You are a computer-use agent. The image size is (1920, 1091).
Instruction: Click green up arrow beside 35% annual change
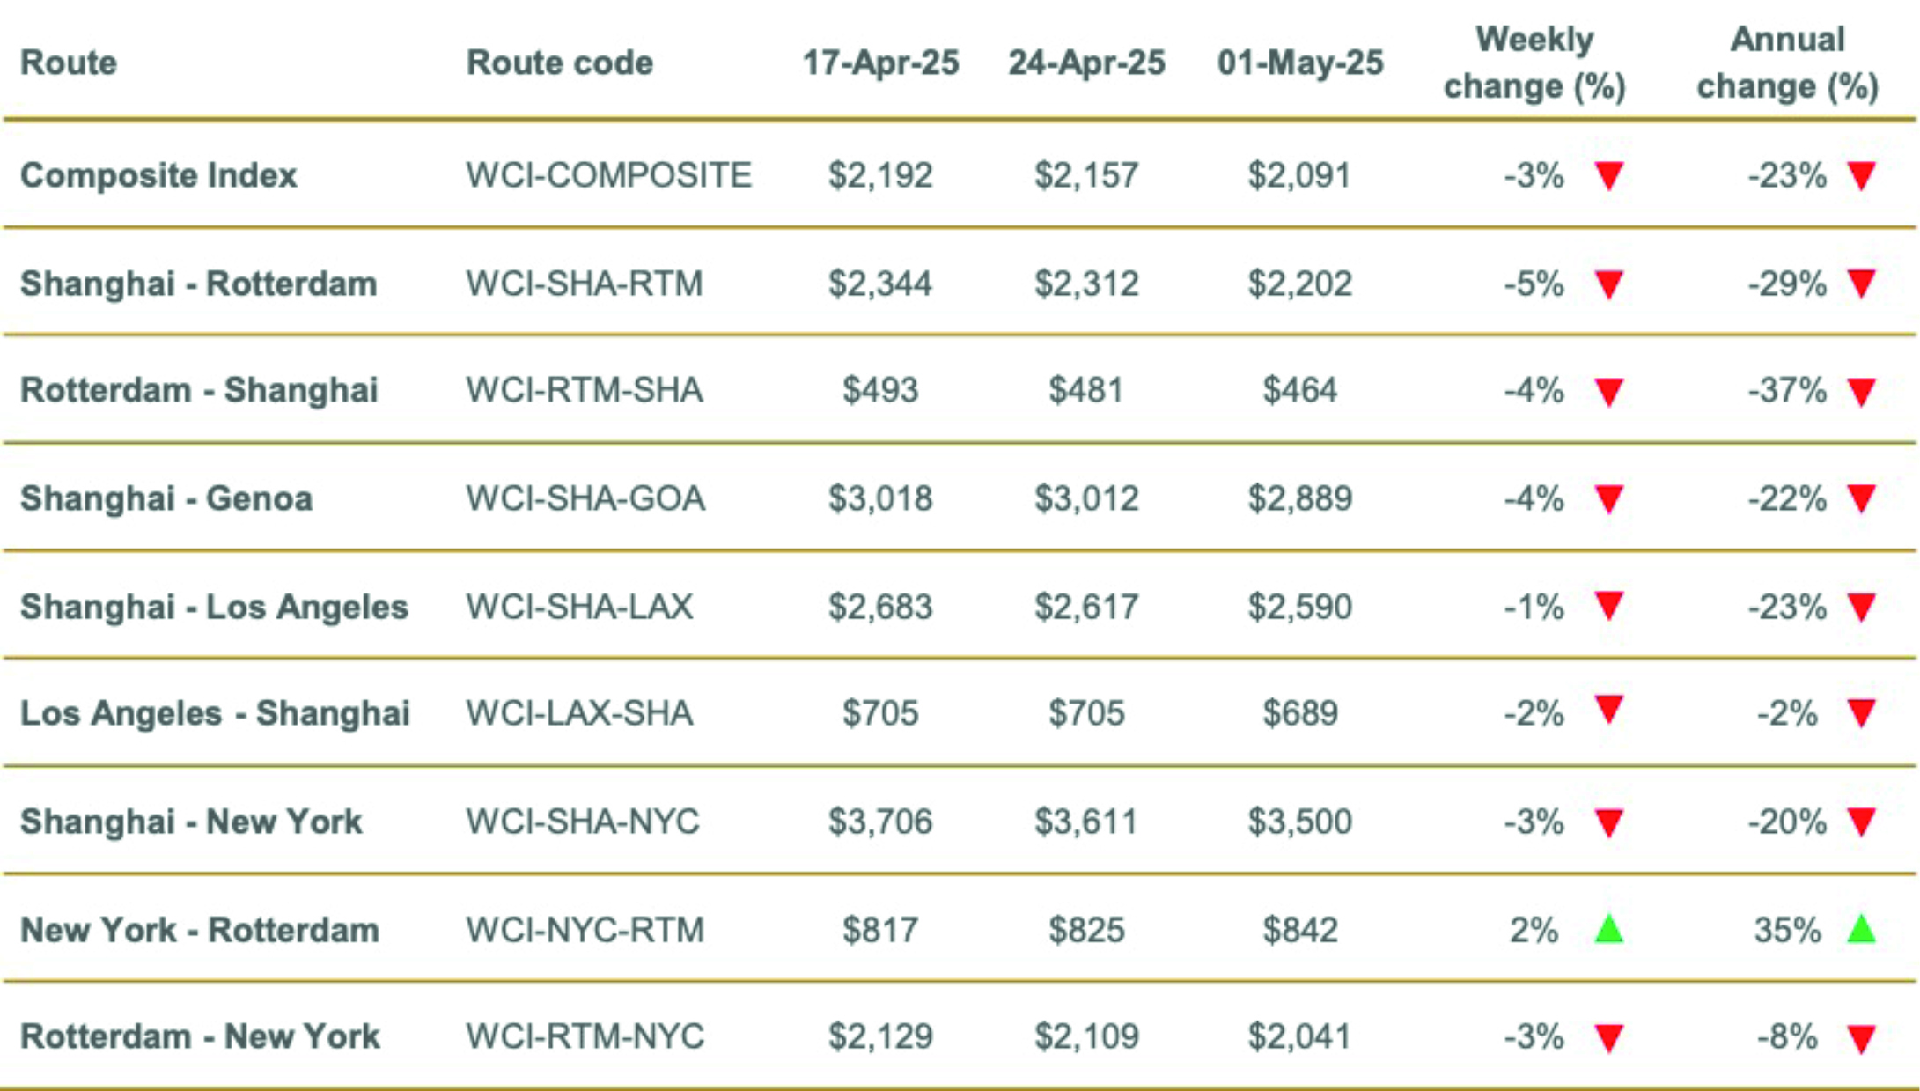click(1861, 928)
